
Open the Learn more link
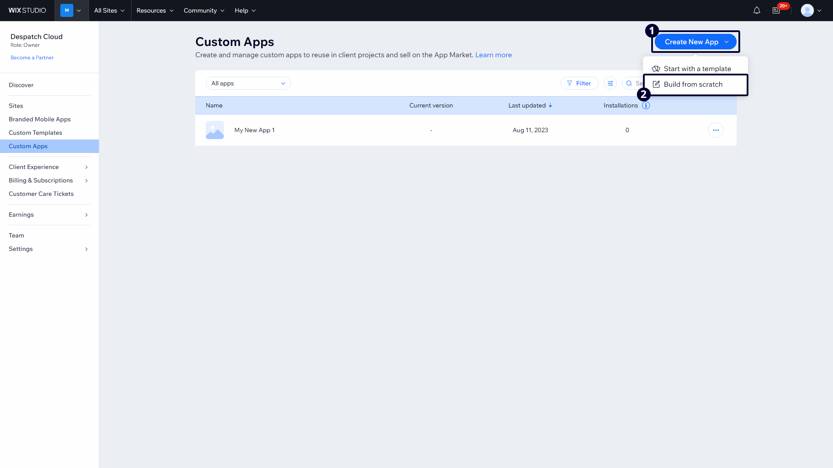[493, 55]
